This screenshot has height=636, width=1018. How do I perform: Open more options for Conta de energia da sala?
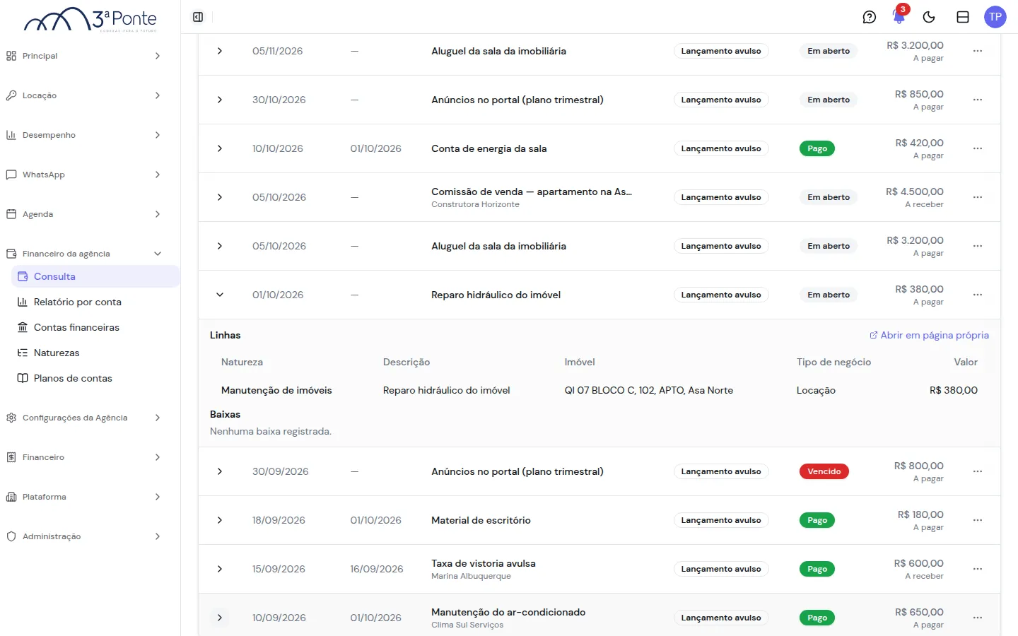click(978, 148)
